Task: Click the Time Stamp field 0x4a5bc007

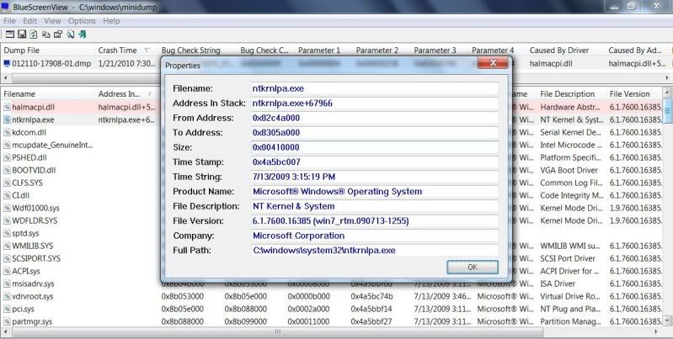Action: (x=375, y=162)
